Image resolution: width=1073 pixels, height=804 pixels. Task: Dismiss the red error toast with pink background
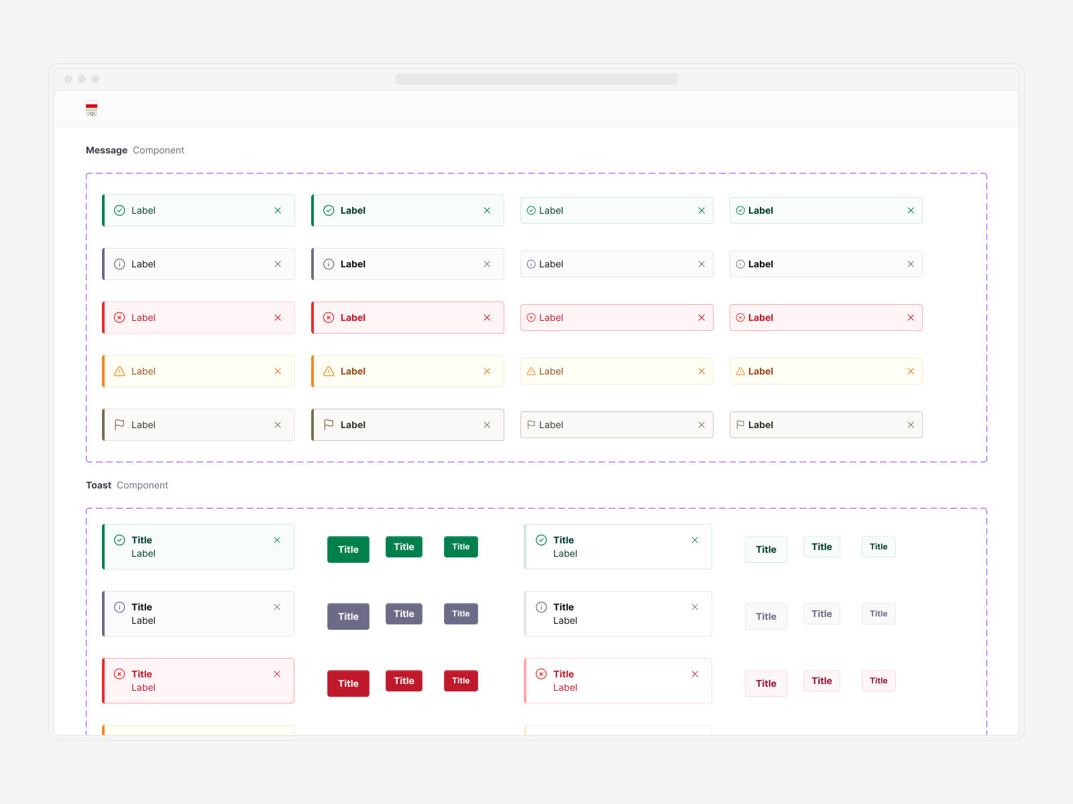(x=277, y=674)
